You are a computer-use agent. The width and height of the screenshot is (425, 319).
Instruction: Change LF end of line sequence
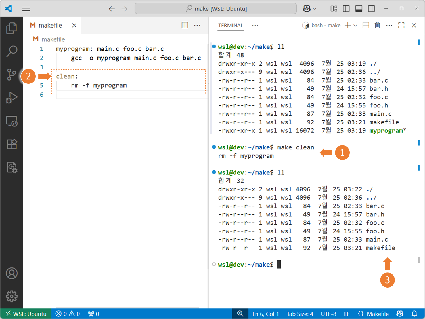point(347,314)
